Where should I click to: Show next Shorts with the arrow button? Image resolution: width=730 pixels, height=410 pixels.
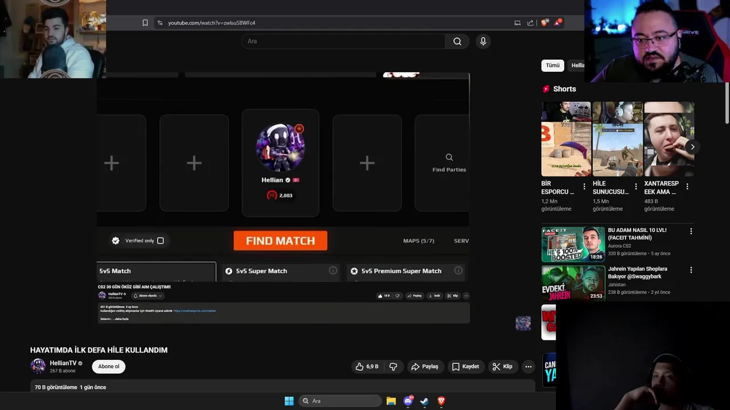click(692, 147)
